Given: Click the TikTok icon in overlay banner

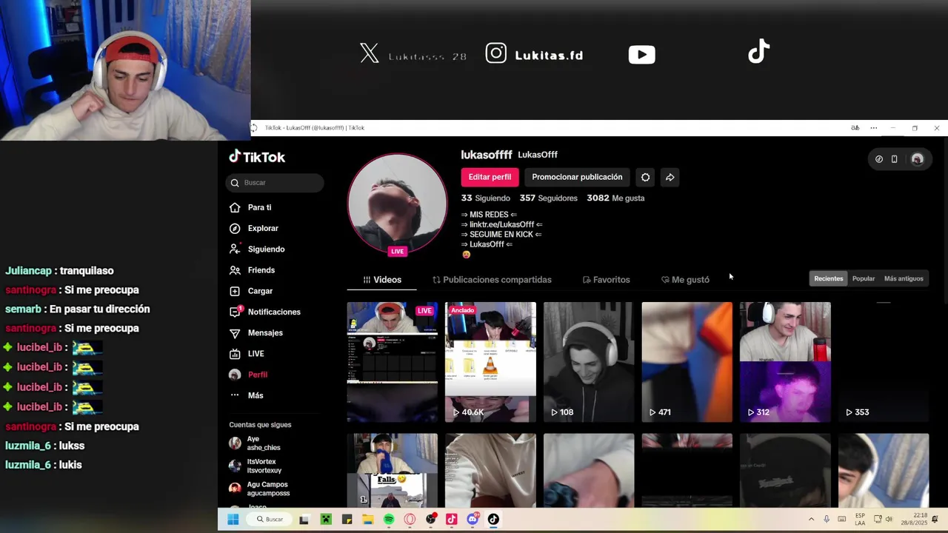Looking at the screenshot, I should [758, 52].
